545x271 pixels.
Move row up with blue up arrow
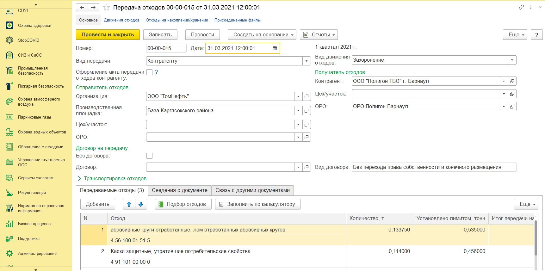tap(129, 204)
